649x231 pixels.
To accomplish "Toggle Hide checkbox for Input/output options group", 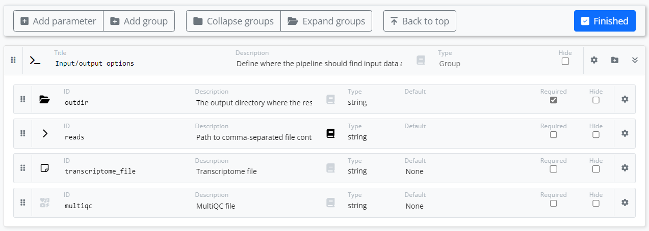I will (x=565, y=62).
